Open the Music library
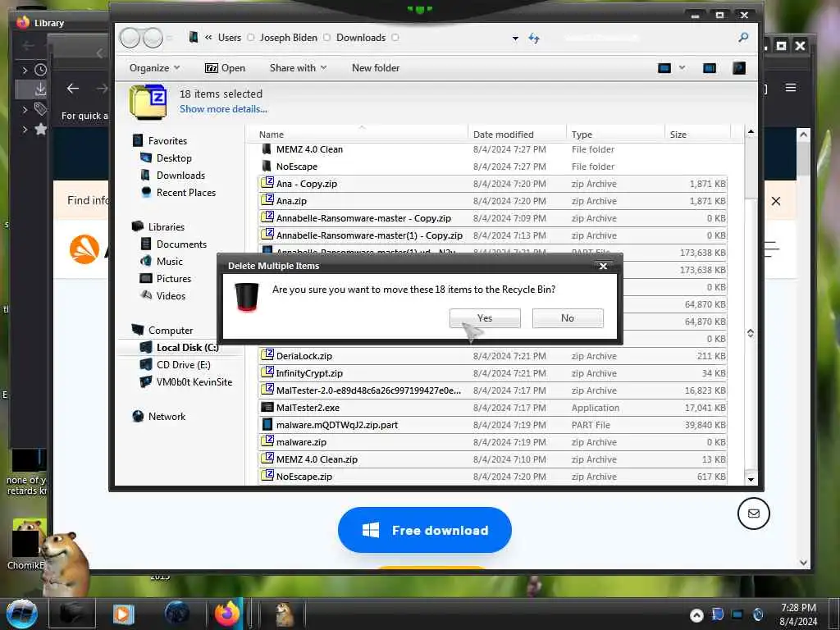The width and height of the screenshot is (840, 630). pos(169,261)
